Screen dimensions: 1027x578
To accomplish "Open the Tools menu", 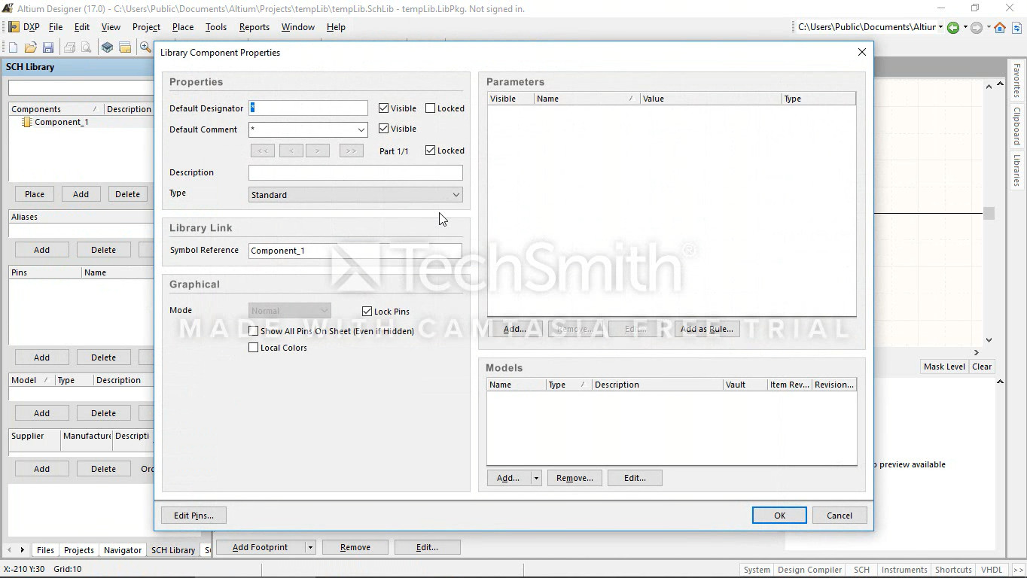I will click(215, 27).
